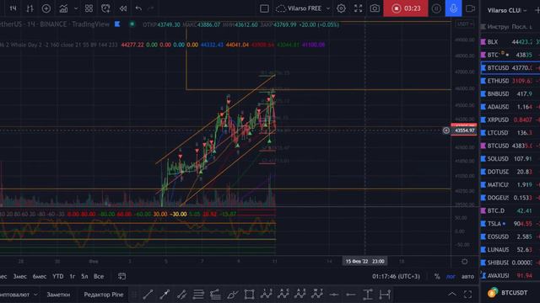The width and height of the screenshot is (540, 303).
Task: Select the ray line drawing tool
Action: [x=165, y=295]
